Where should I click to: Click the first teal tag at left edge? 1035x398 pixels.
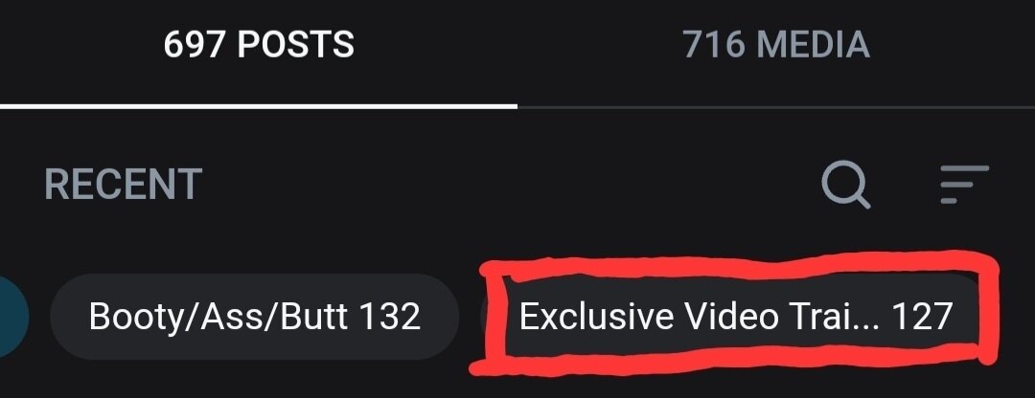click(x=13, y=317)
